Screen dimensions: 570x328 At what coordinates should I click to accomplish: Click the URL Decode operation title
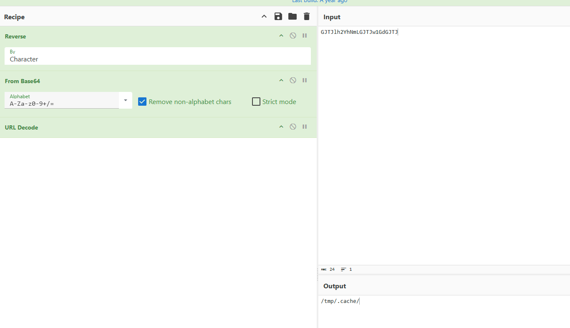[x=21, y=127]
